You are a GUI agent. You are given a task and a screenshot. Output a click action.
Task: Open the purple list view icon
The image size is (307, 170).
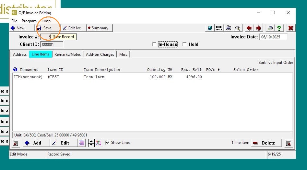[81, 143]
